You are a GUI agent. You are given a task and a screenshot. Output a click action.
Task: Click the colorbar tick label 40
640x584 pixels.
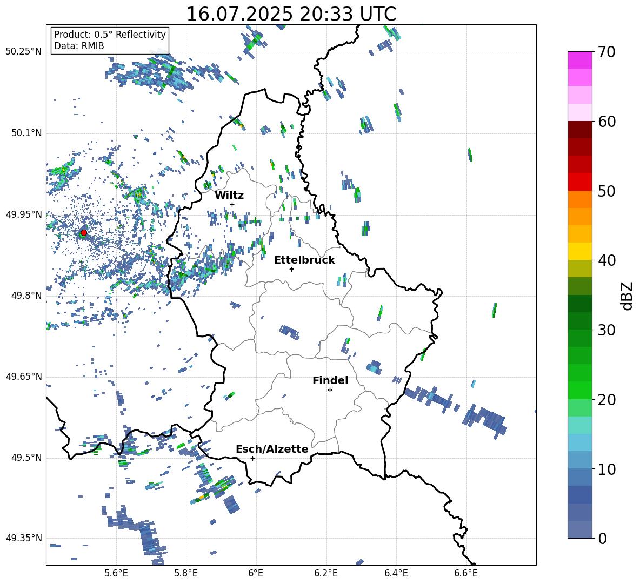(x=606, y=260)
